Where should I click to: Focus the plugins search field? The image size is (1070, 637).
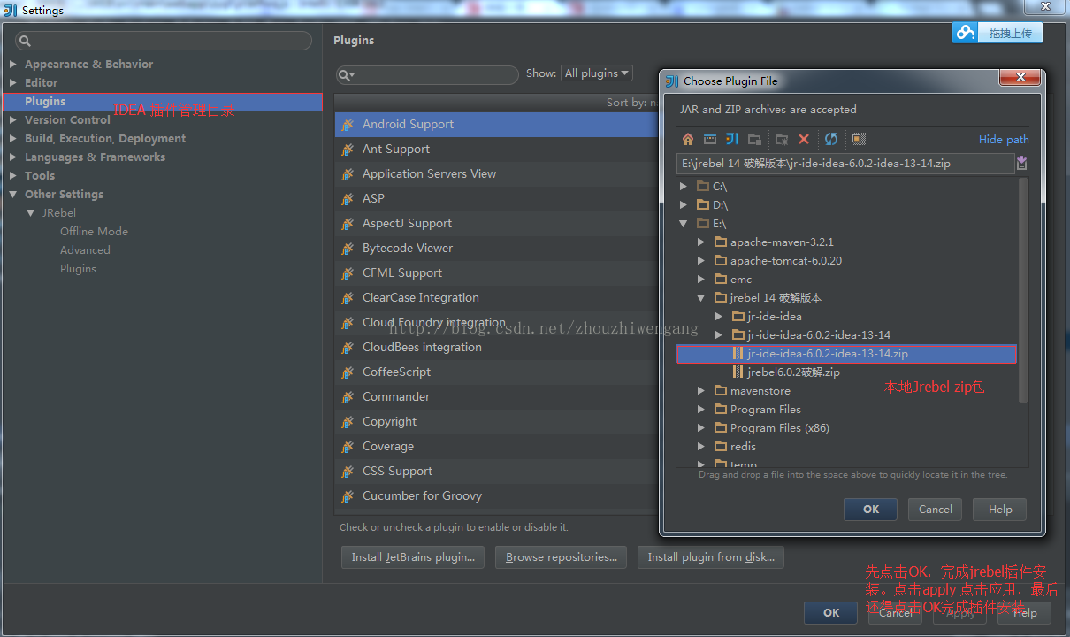pyautogui.click(x=427, y=75)
